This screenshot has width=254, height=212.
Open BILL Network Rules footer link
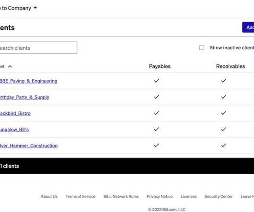pos(121,197)
